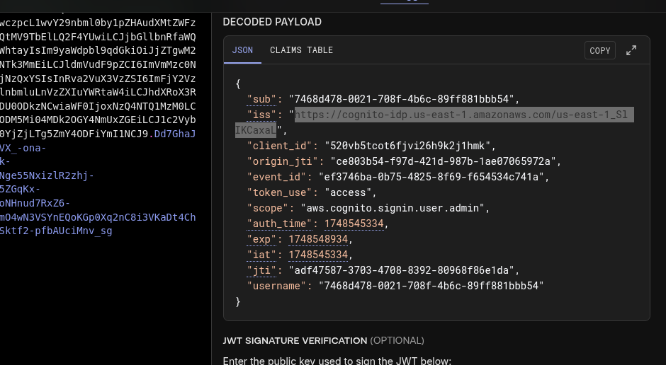Click the "exp" claim key
This screenshot has height=365, width=666.
(261, 240)
